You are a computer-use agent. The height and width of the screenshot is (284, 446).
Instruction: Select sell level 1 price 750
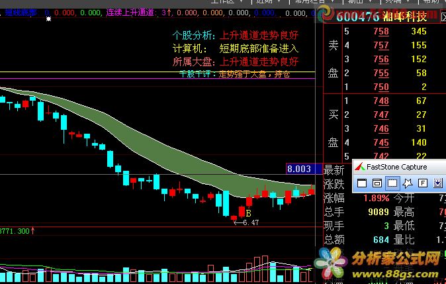click(x=381, y=87)
